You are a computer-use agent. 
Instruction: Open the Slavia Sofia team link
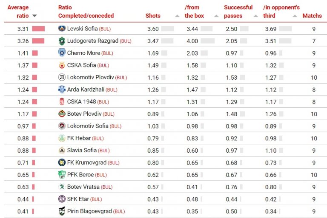pos(82,151)
